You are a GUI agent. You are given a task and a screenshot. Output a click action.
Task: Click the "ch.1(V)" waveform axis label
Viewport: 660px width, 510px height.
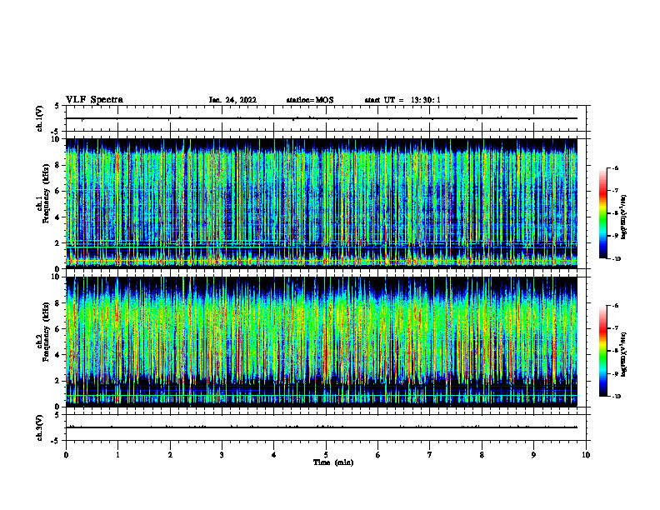coord(40,118)
